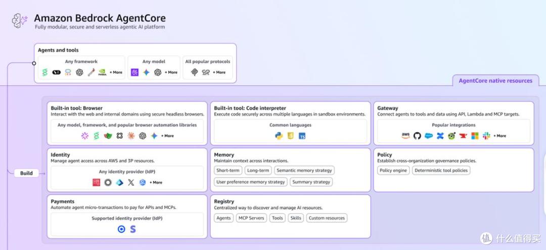Click the Short-term memory tag
Viewport: 546px width, 250px height.
pyautogui.click(x=227, y=171)
